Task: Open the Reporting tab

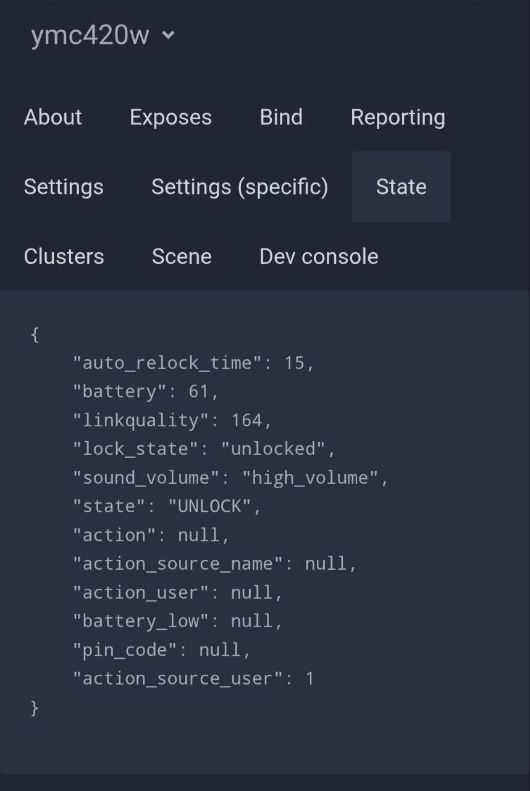Action: pyautogui.click(x=398, y=117)
